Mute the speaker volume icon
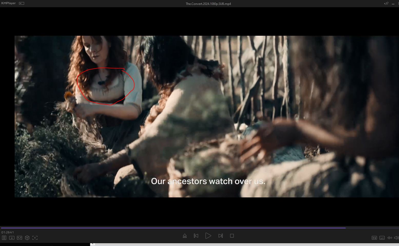The image size is (399, 246). point(396,238)
